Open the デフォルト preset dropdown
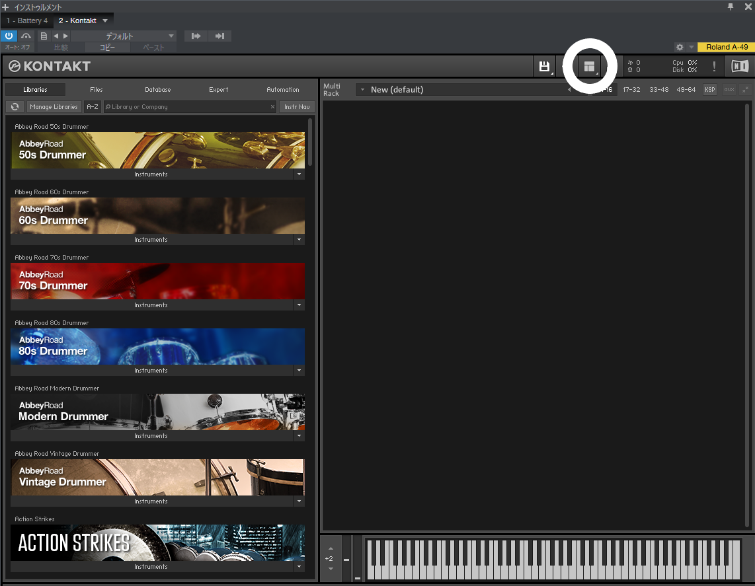 pyautogui.click(x=124, y=36)
